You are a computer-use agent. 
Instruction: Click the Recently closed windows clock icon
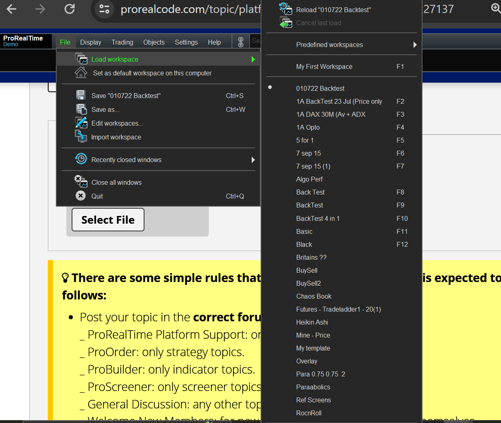pos(81,159)
